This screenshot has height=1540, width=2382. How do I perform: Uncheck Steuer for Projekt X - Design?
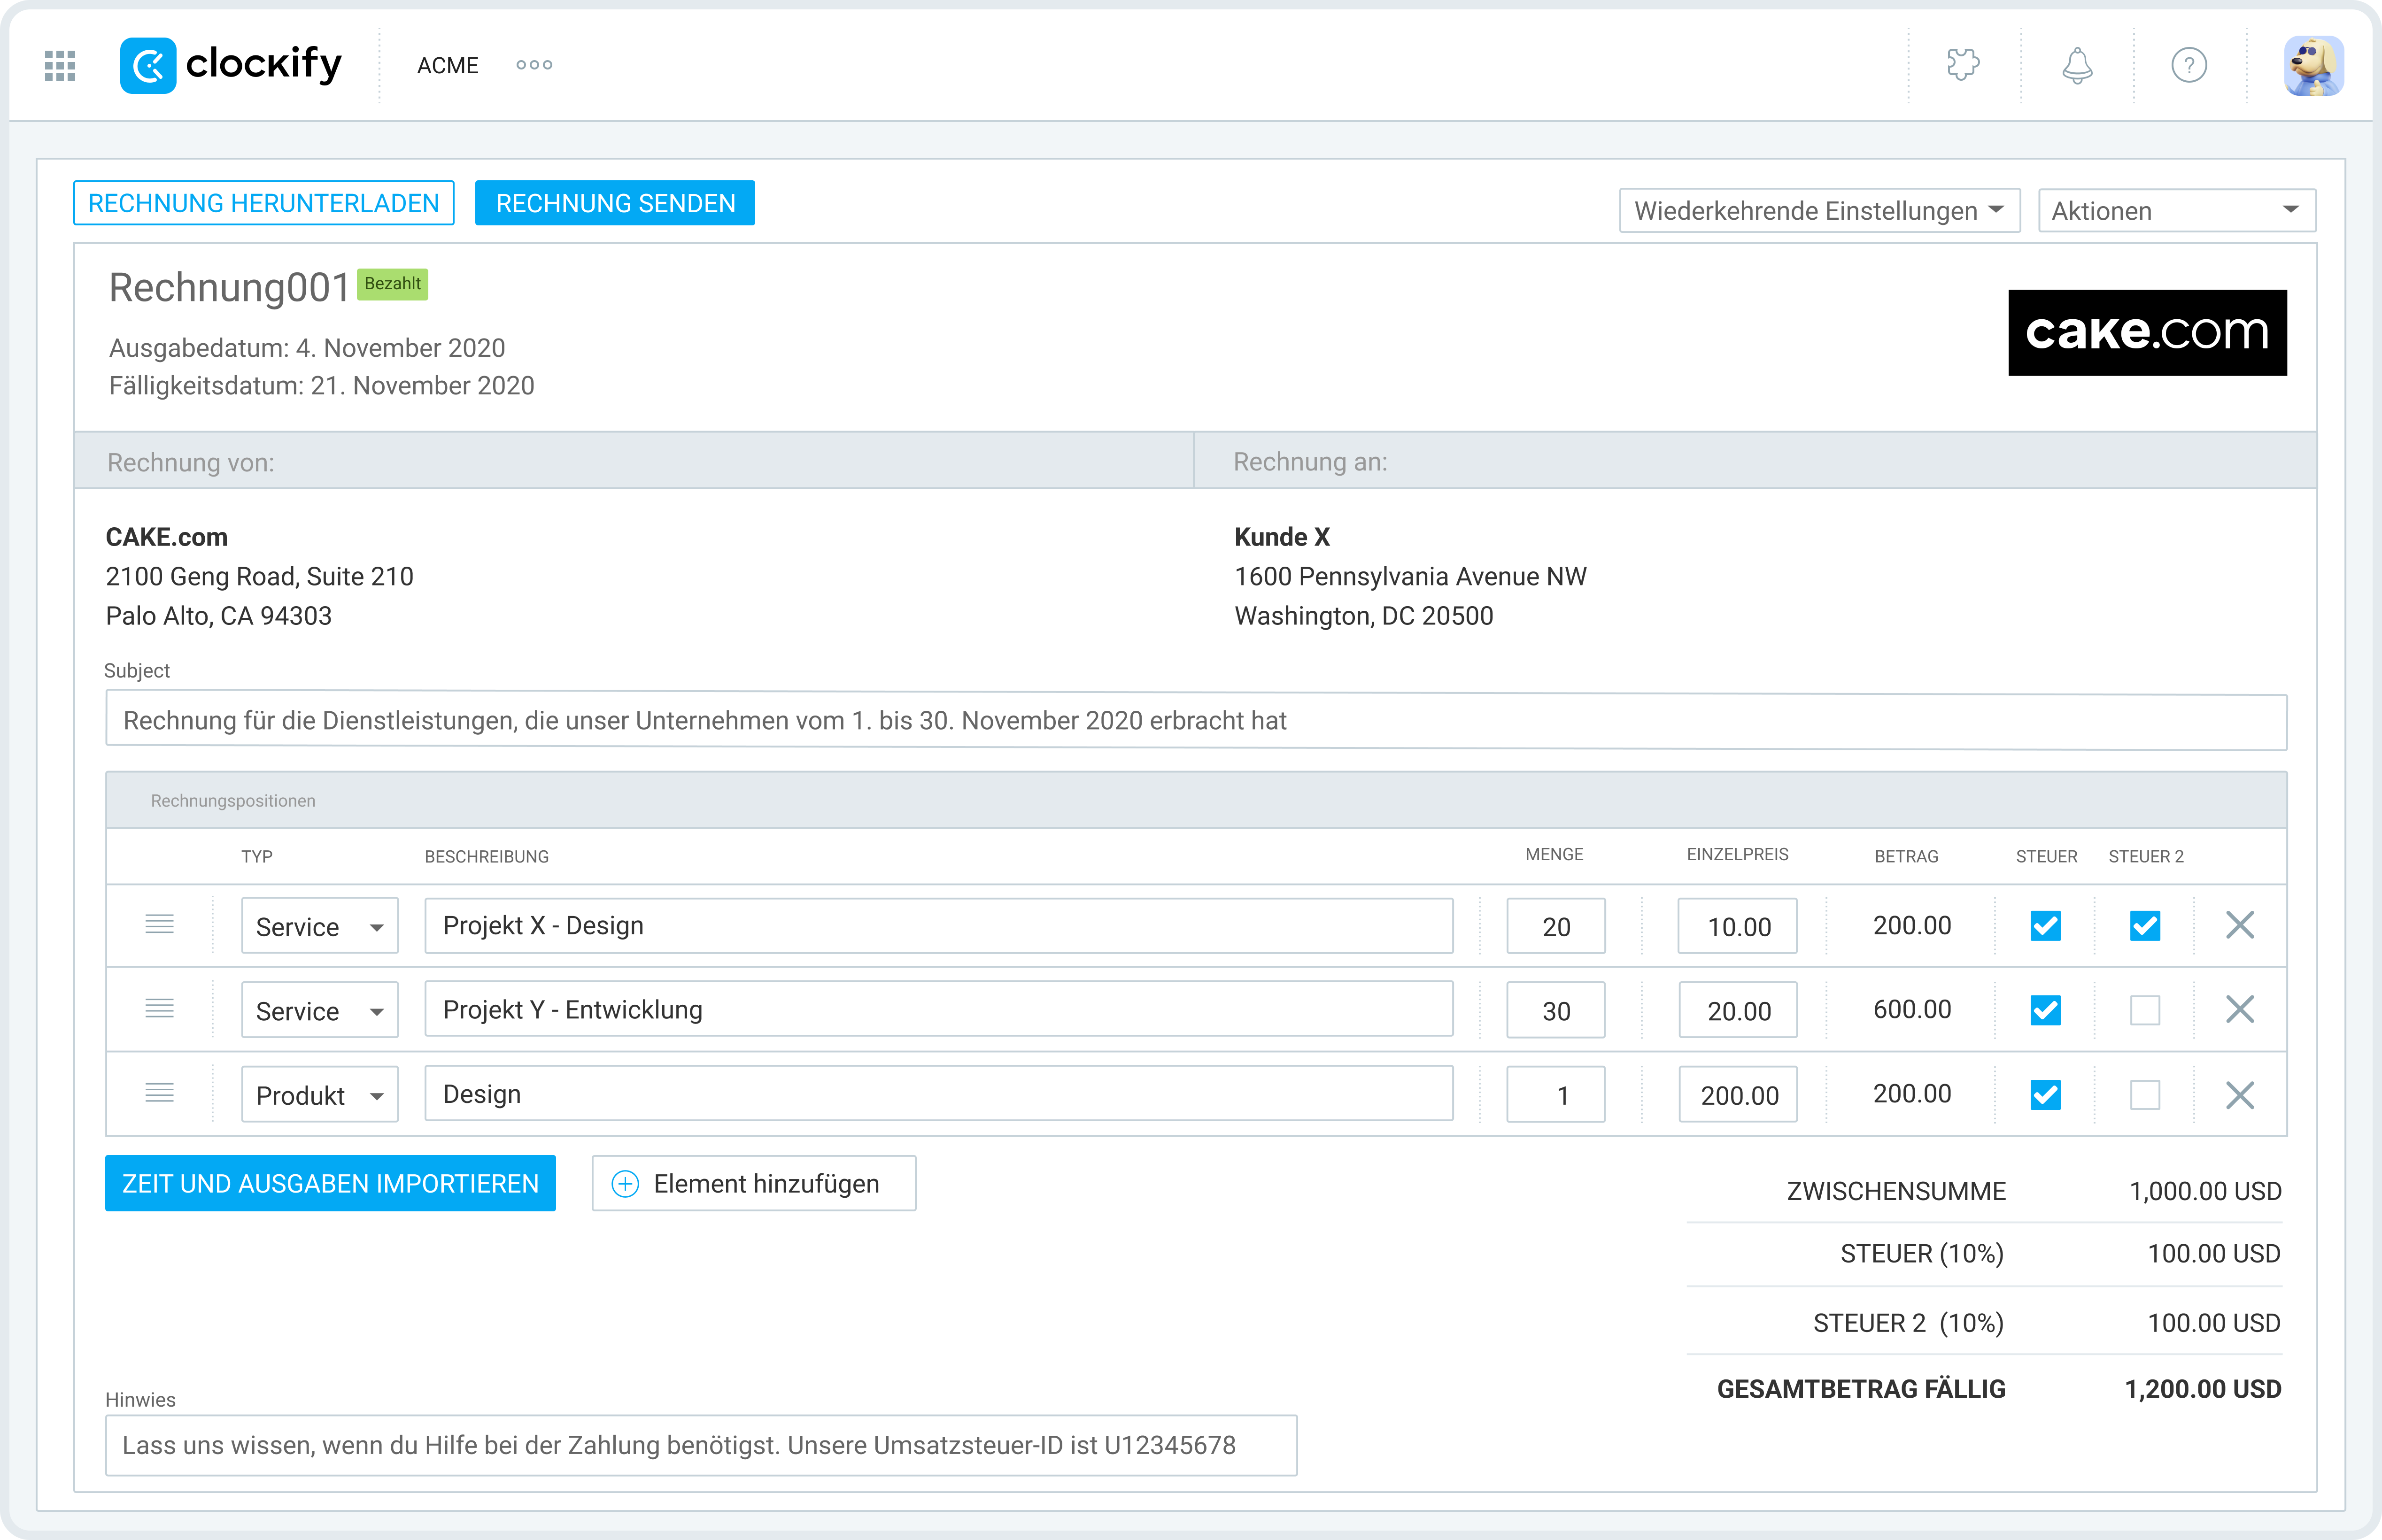[x=2046, y=925]
